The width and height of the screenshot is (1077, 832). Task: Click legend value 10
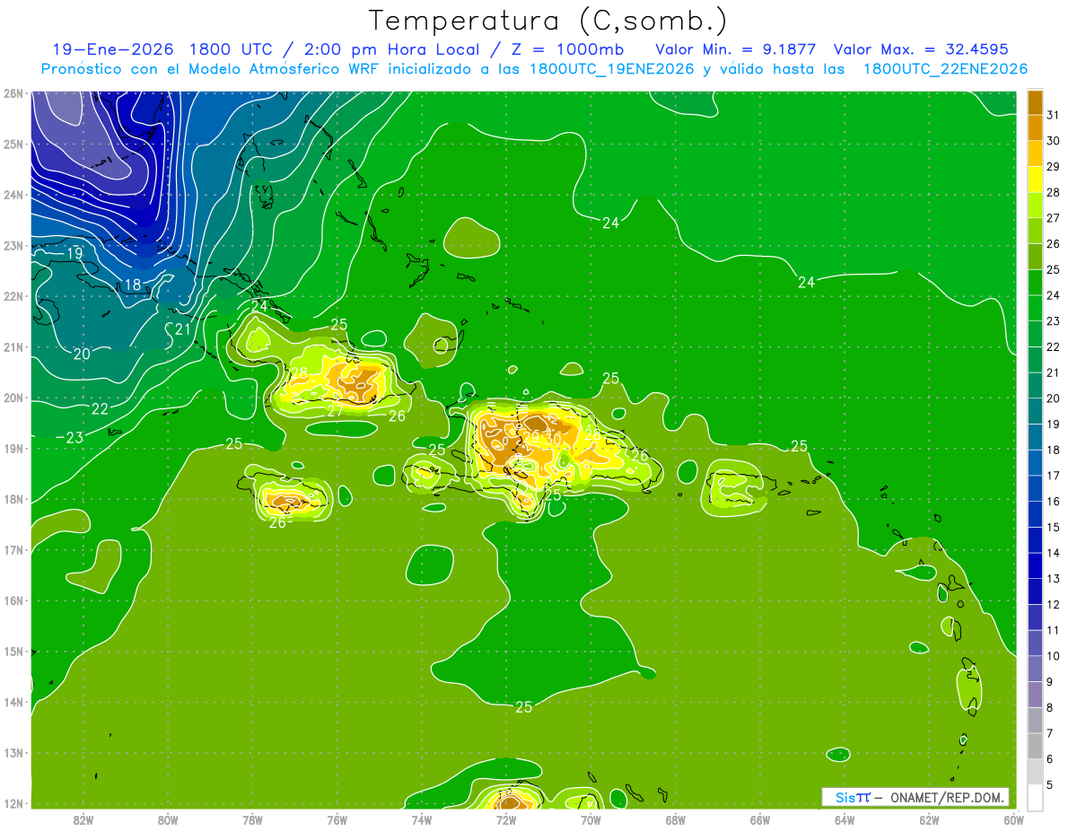tap(1053, 656)
